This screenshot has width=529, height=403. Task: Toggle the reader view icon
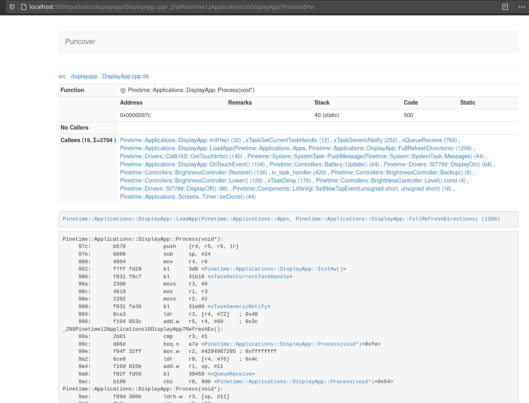pos(505,7)
